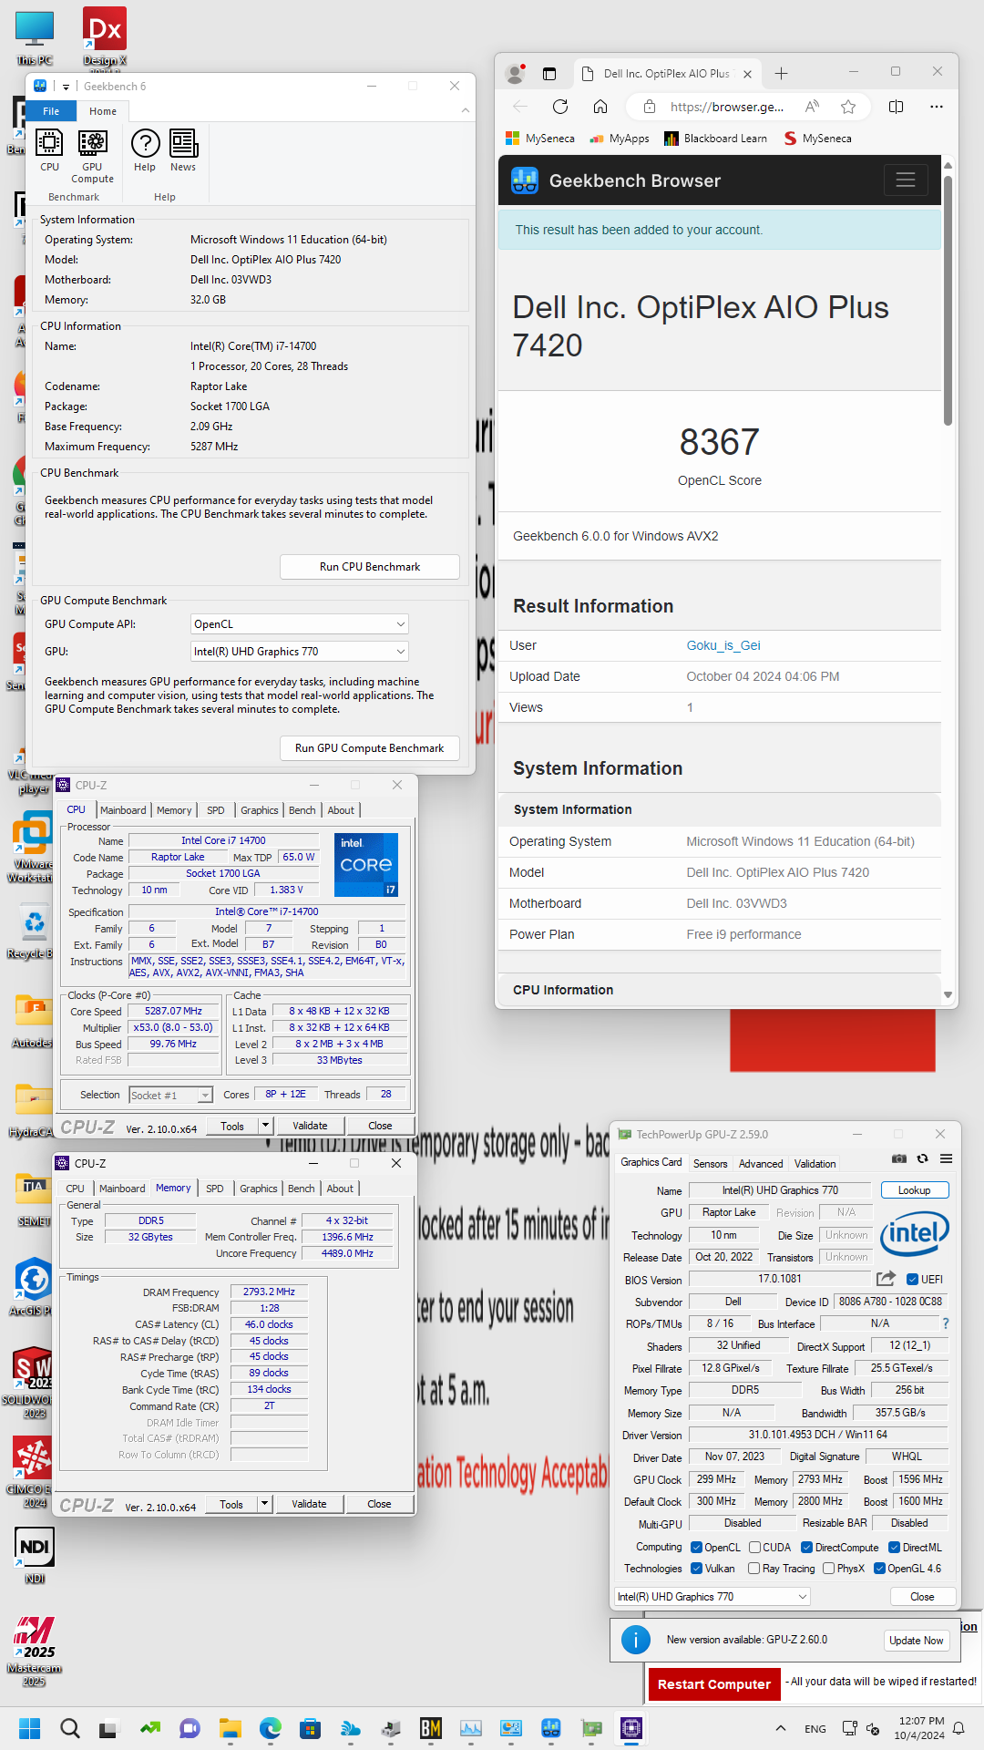984x1750 pixels.
Task: Open the Blackboard Learn bookmark
Action: pyautogui.click(x=715, y=139)
